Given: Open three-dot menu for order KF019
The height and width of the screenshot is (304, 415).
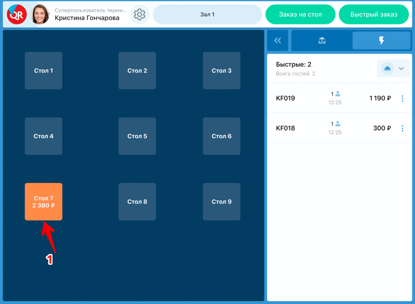Looking at the screenshot, I should tap(402, 98).
